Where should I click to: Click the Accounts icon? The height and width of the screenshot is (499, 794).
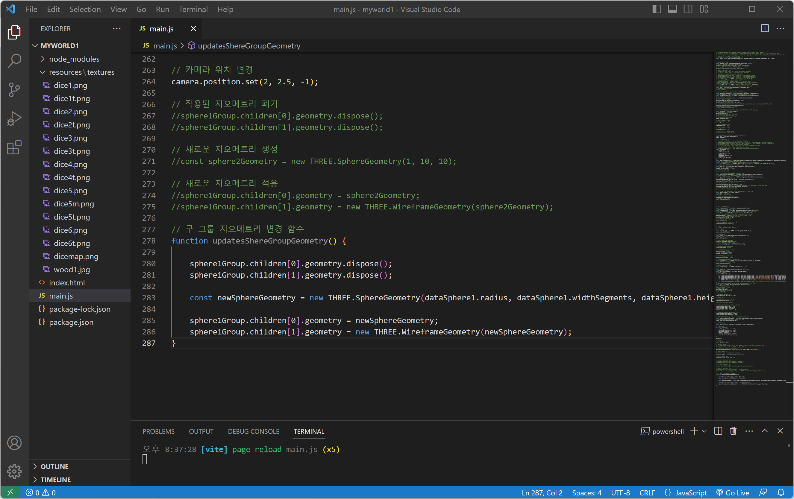[x=14, y=443]
